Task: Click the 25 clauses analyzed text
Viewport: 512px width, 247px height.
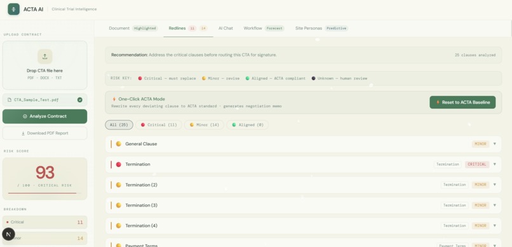Action: (475, 55)
